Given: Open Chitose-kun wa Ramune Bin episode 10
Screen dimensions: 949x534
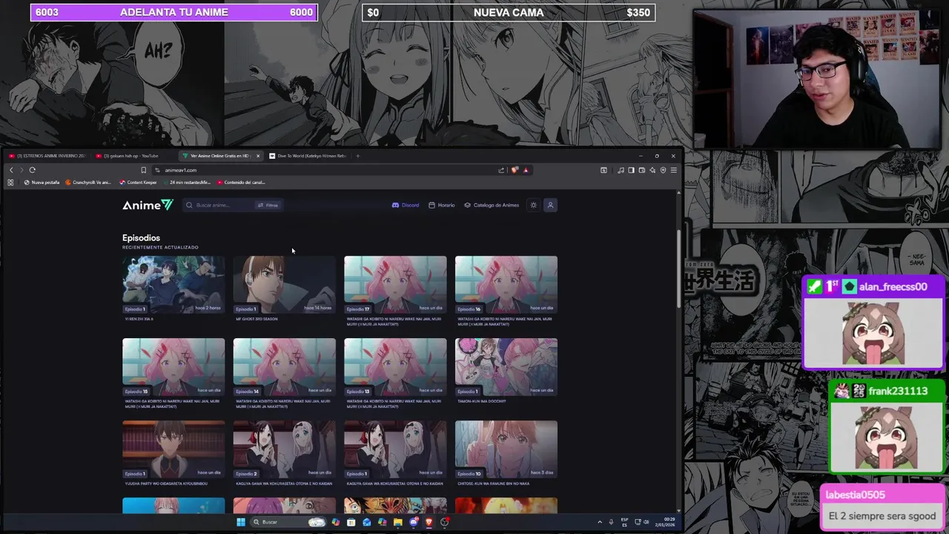Looking at the screenshot, I should point(506,449).
